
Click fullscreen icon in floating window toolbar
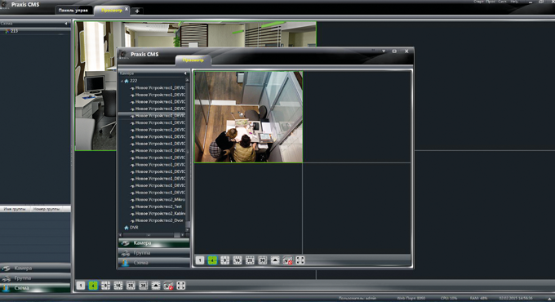(x=300, y=260)
